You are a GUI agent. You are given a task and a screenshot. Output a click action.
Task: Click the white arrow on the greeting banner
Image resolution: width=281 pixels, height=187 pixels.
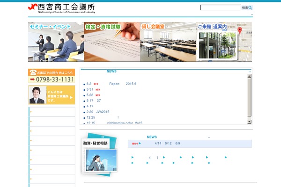point(71,98)
